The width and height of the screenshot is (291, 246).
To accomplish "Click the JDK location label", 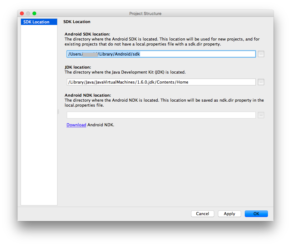I will [x=78, y=67].
